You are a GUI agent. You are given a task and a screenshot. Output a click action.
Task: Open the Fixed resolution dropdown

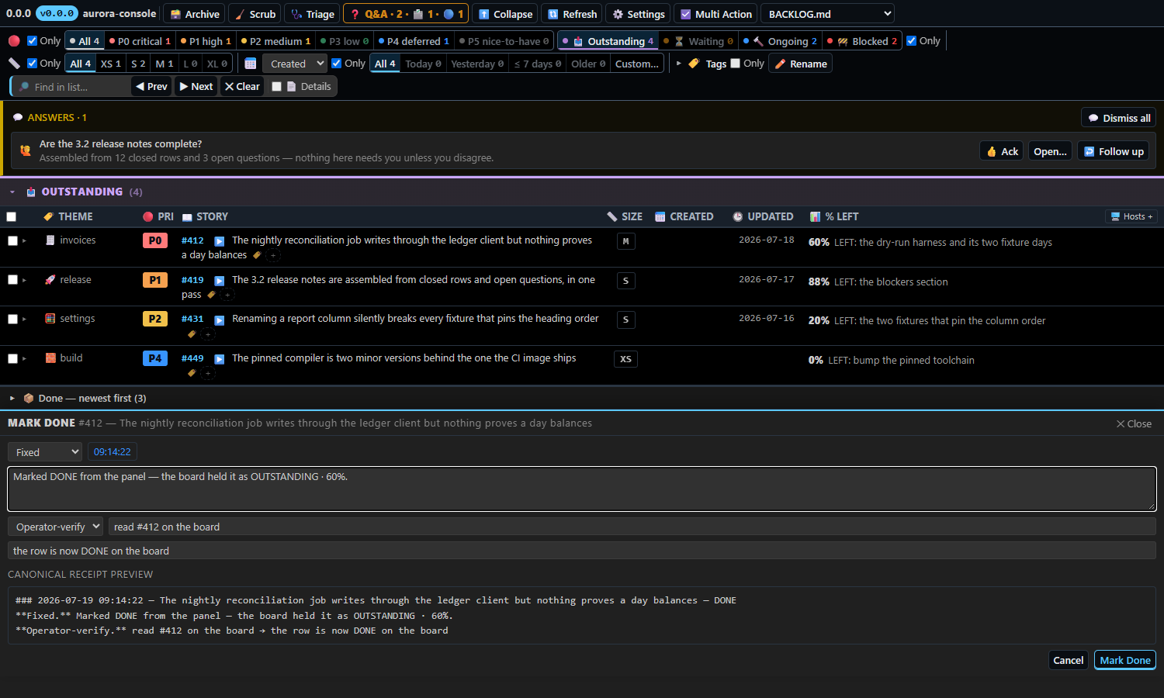point(45,452)
